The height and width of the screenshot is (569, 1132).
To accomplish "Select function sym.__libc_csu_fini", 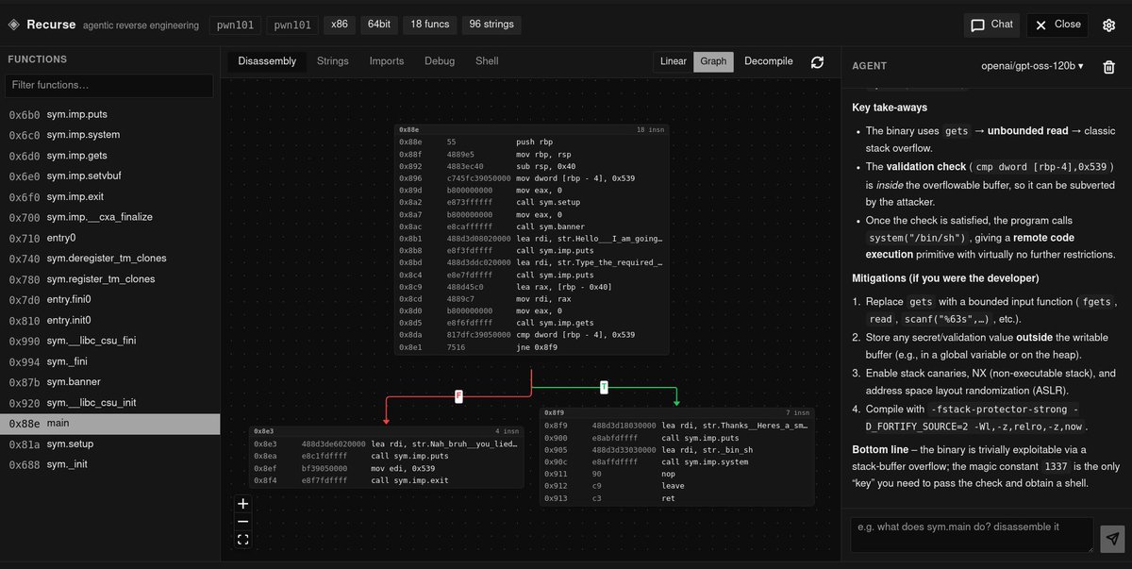I will tap(109, 341).
